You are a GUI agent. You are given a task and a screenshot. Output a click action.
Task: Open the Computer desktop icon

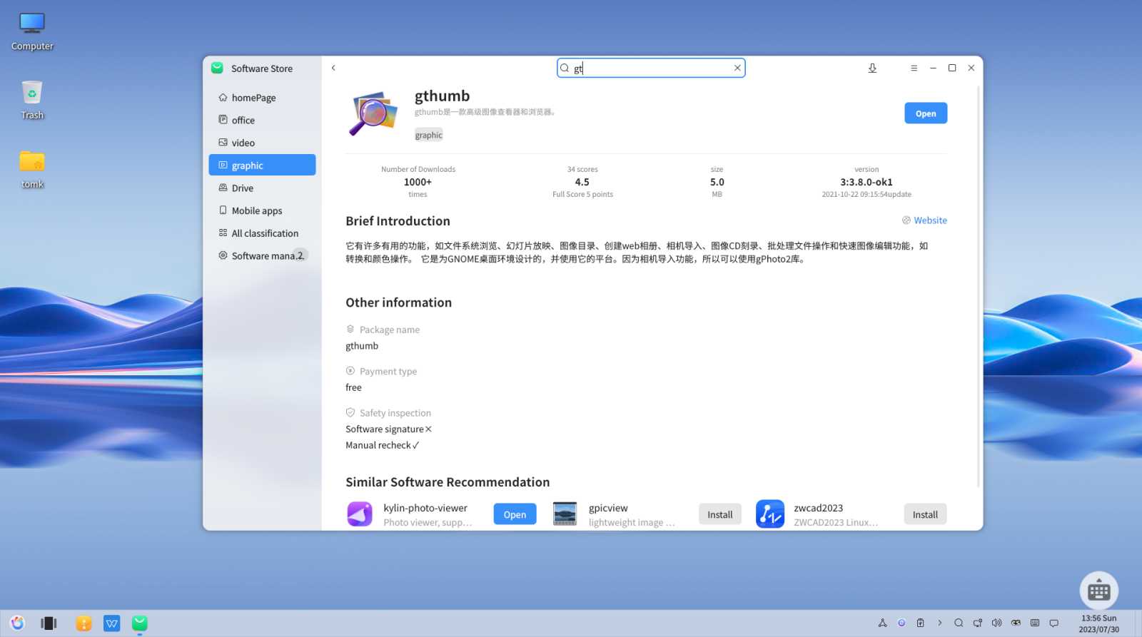[x=32, y=32]
